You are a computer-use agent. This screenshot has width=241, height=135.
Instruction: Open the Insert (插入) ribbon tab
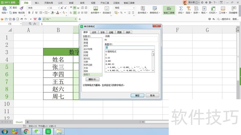(x=37, y=3)
